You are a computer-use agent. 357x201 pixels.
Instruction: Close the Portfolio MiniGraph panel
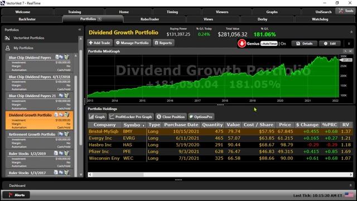click(350, 51)
